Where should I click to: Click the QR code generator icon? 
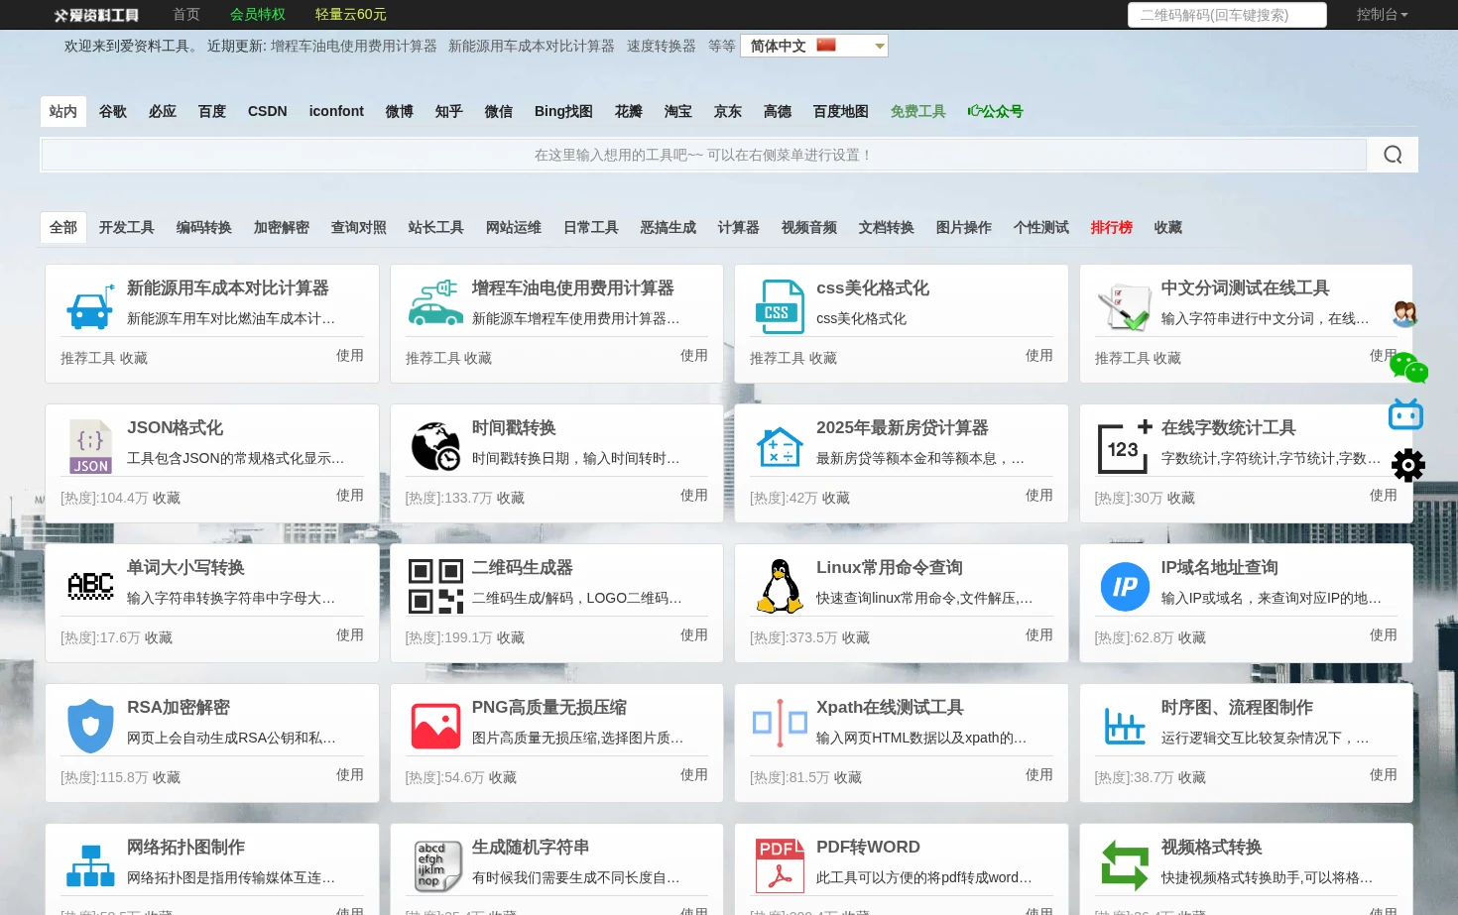click(435, 586)
